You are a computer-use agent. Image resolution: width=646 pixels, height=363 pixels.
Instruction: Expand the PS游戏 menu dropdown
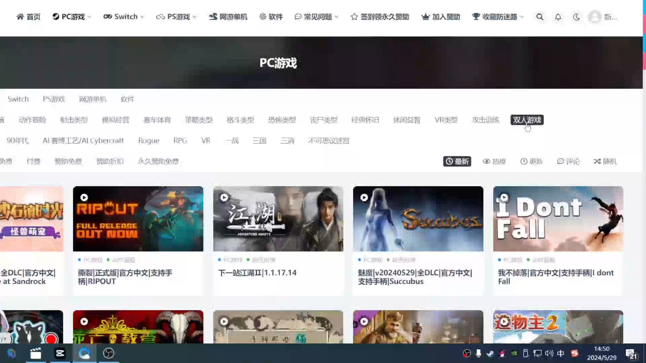click(194, 17)
